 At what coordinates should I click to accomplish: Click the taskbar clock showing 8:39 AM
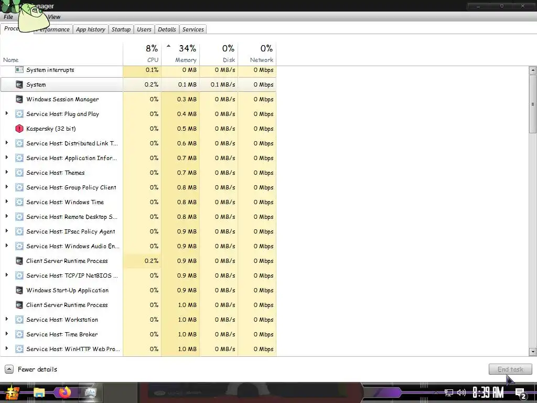(488, 393)
